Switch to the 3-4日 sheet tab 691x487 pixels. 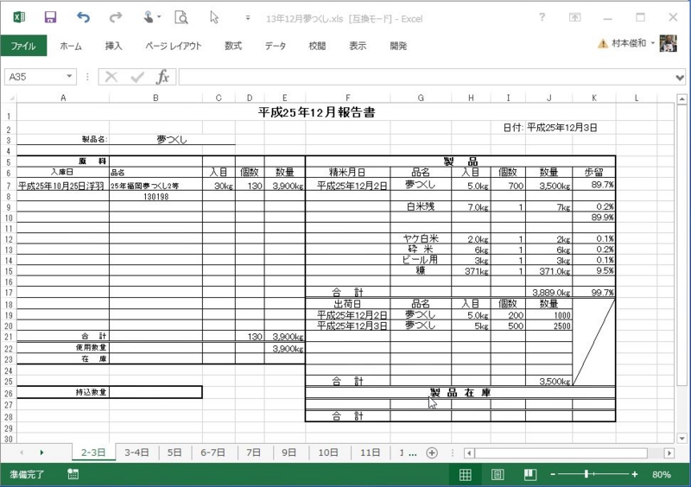(x=136, y=452)
